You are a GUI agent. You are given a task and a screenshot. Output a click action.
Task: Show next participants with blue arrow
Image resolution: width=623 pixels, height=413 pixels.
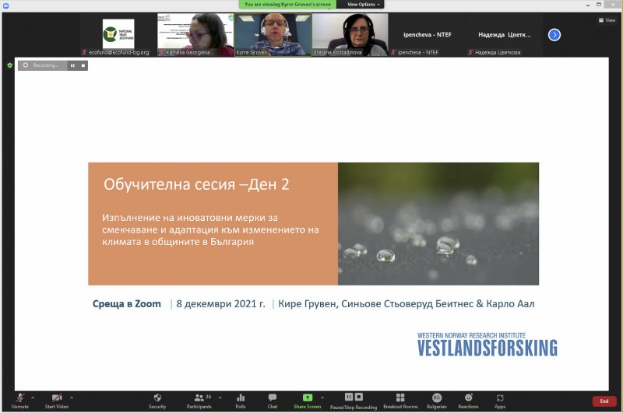tap(554, 34)
